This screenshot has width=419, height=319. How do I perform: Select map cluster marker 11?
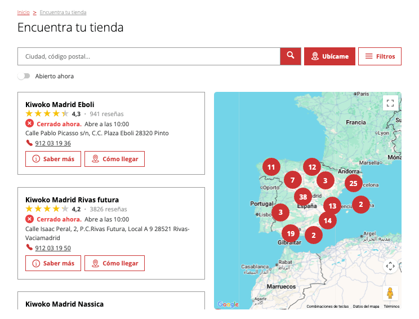coord(271,167)
